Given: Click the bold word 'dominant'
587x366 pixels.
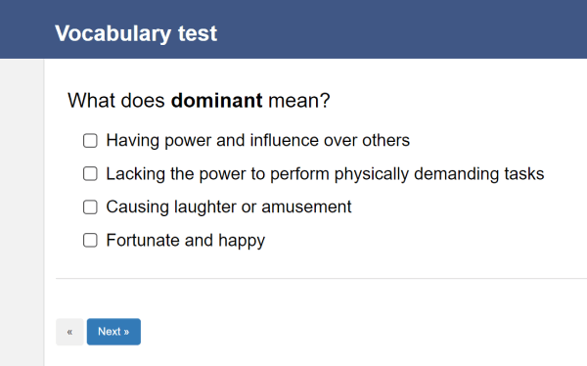Looking at the screenshot, I should pos(217,101).
